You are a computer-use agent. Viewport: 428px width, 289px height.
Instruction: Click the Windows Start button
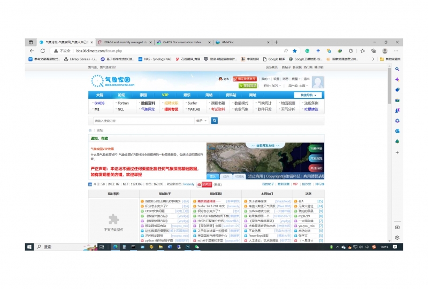[x=30, y=247]
